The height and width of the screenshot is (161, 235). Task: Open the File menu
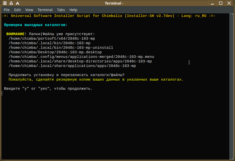(x=7, y=10)
